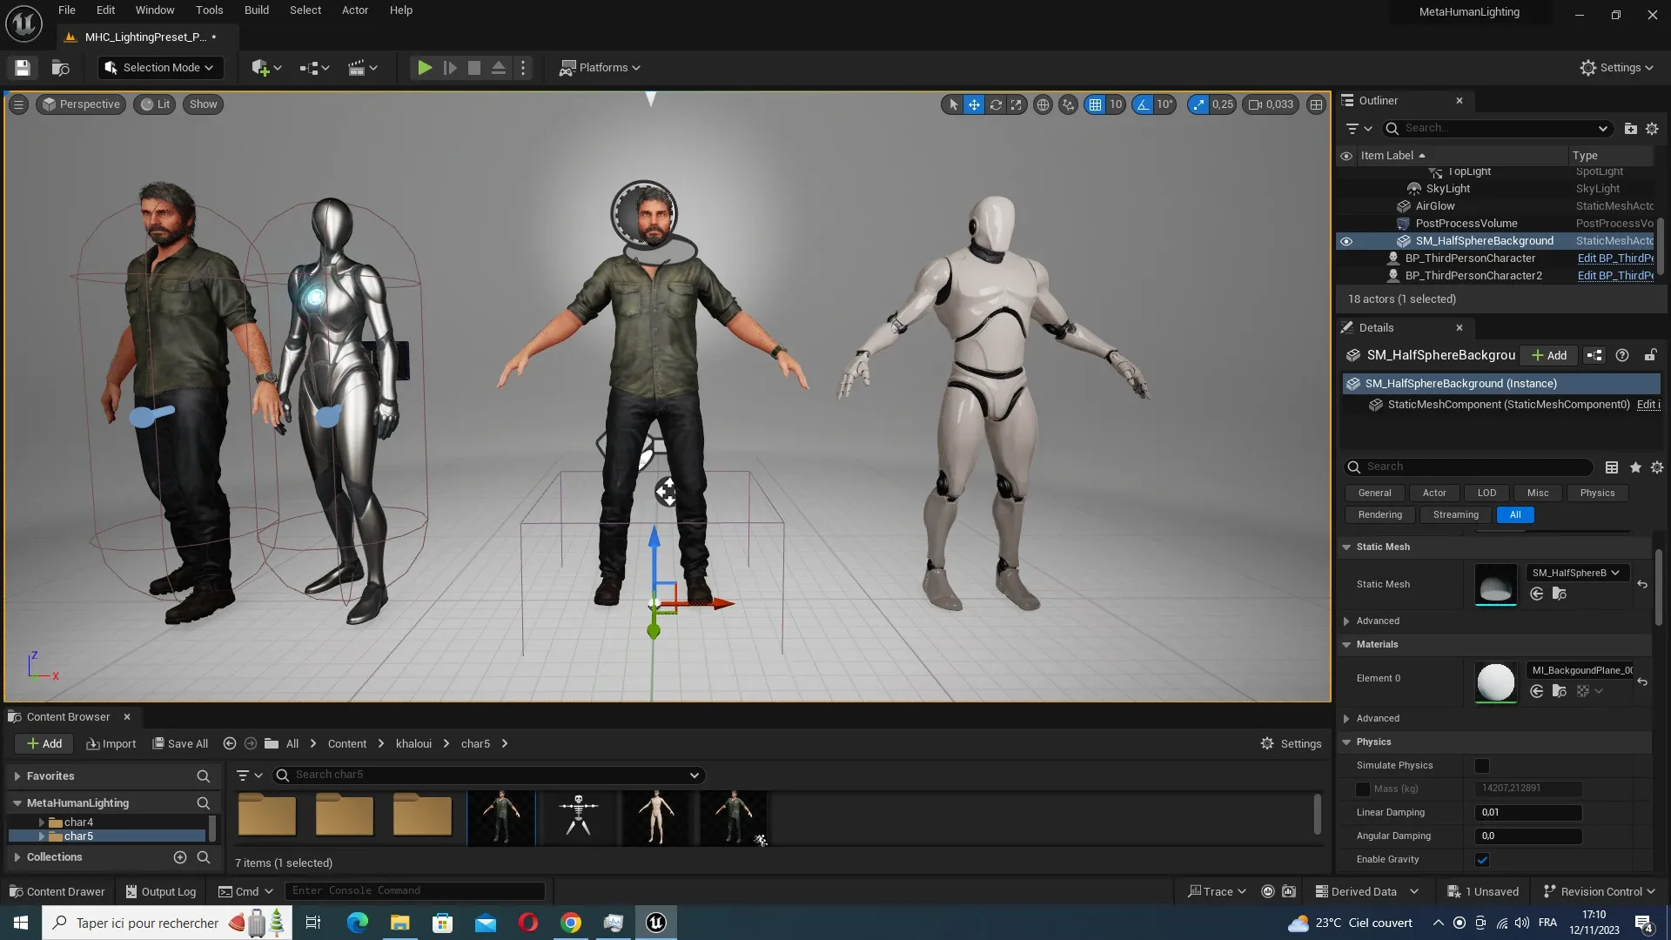Hide SM_HalfSphereBackground using eye icon
The width and height of the screenshot is (1671, 940).
tap(1346, 241)
